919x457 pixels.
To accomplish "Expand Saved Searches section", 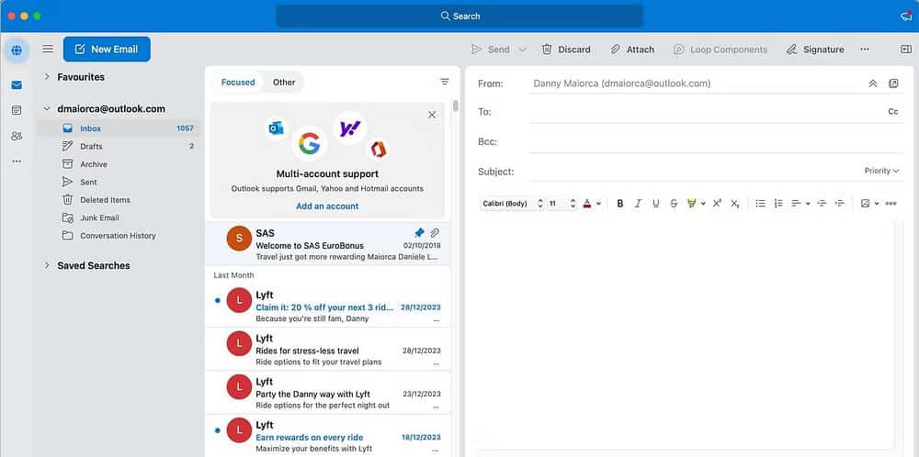I will tap(47, 265).
